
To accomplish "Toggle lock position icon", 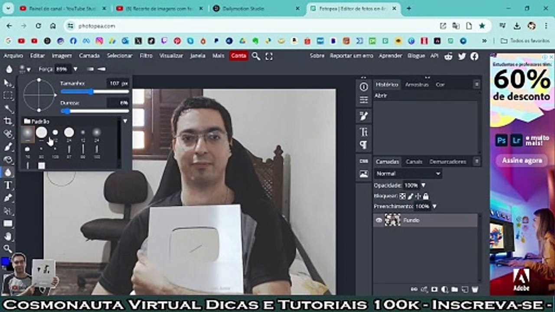I will pos(418,196).
